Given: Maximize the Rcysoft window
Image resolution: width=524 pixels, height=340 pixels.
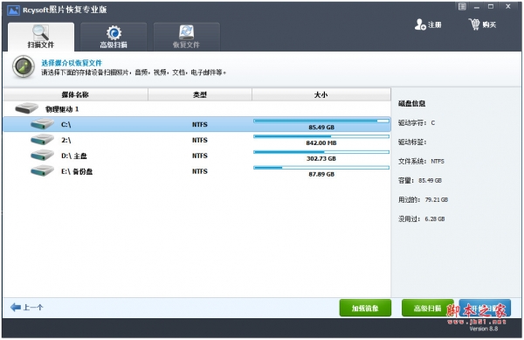Looking at the screenshot, I should [x=491, y=6].
